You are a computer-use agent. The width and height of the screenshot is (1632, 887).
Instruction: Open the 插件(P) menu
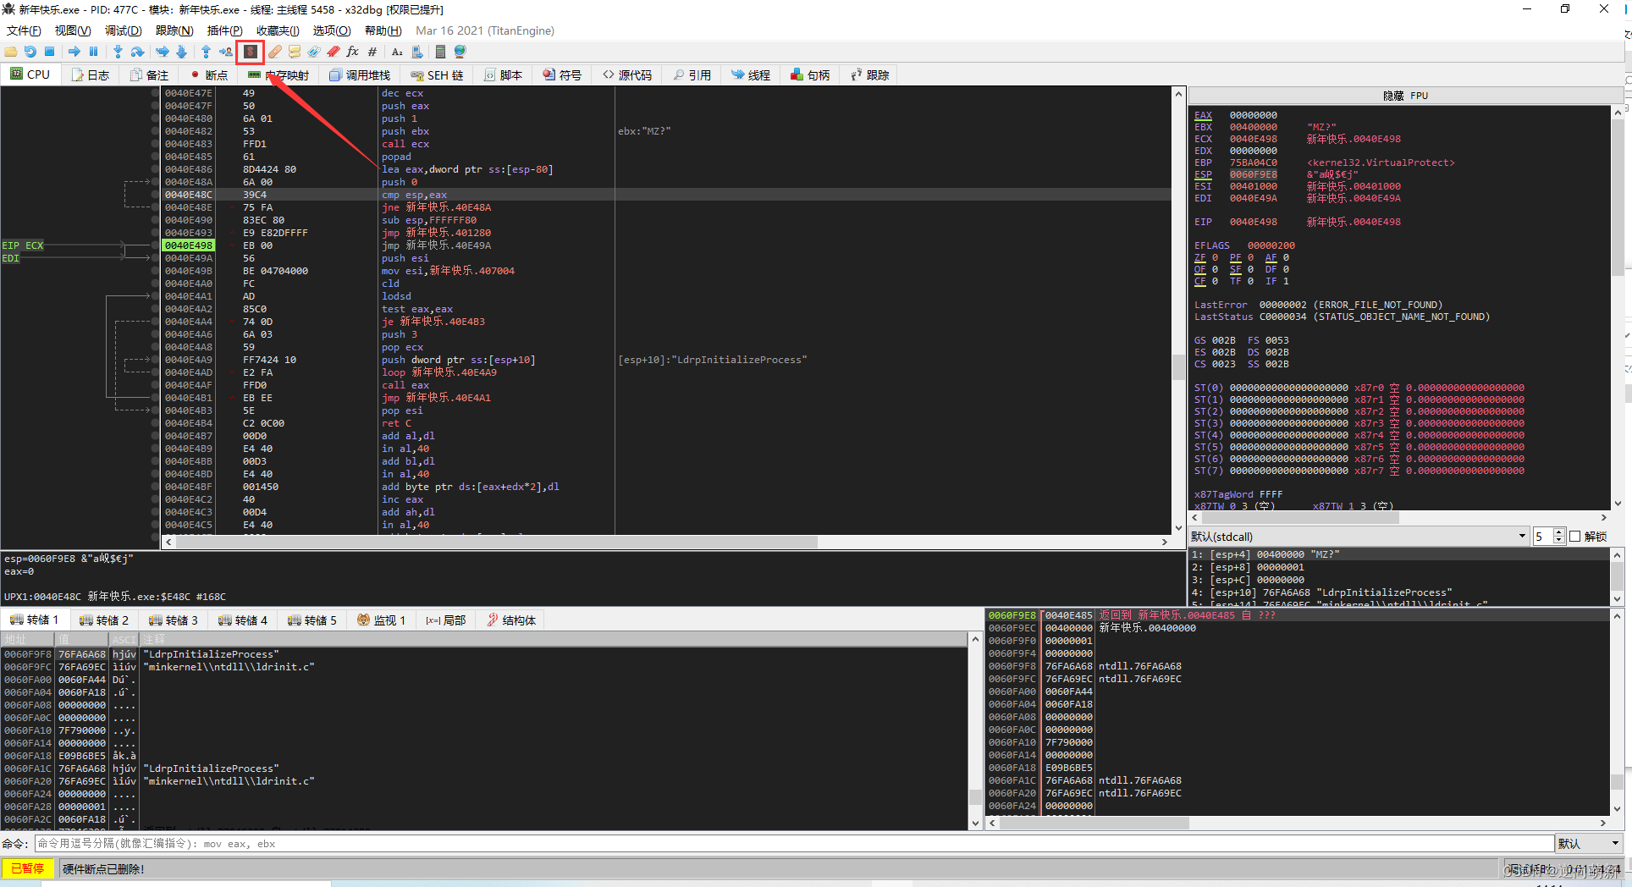pyautogui.click(x=224, y=30)
